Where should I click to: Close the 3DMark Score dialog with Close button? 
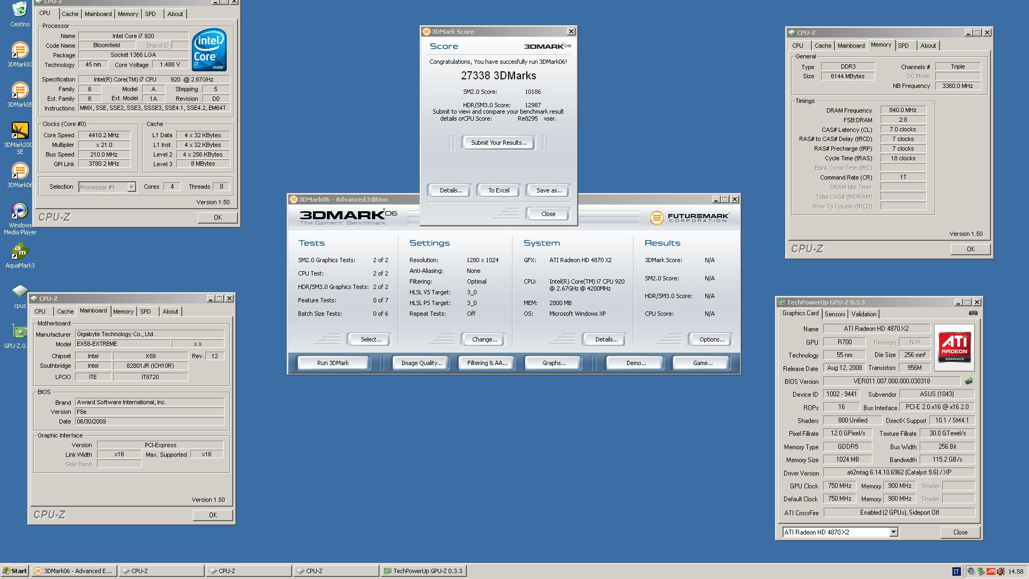548,214
